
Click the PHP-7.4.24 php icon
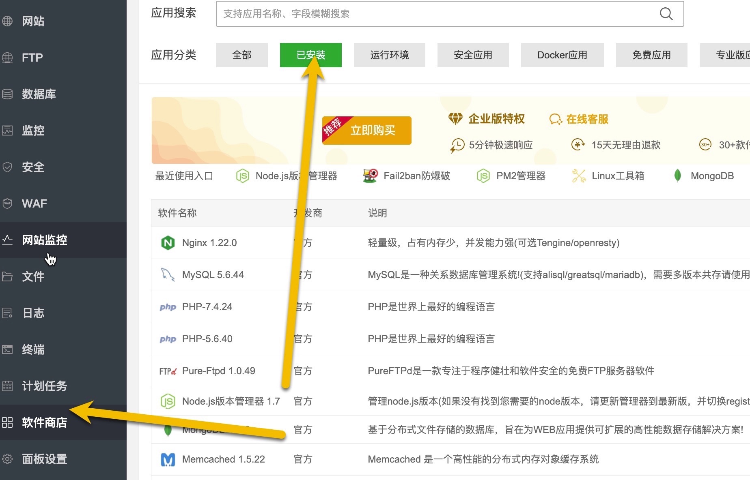pos(168,307)
